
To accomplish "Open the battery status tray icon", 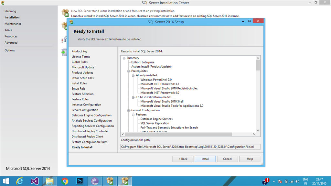I will 286,181.
